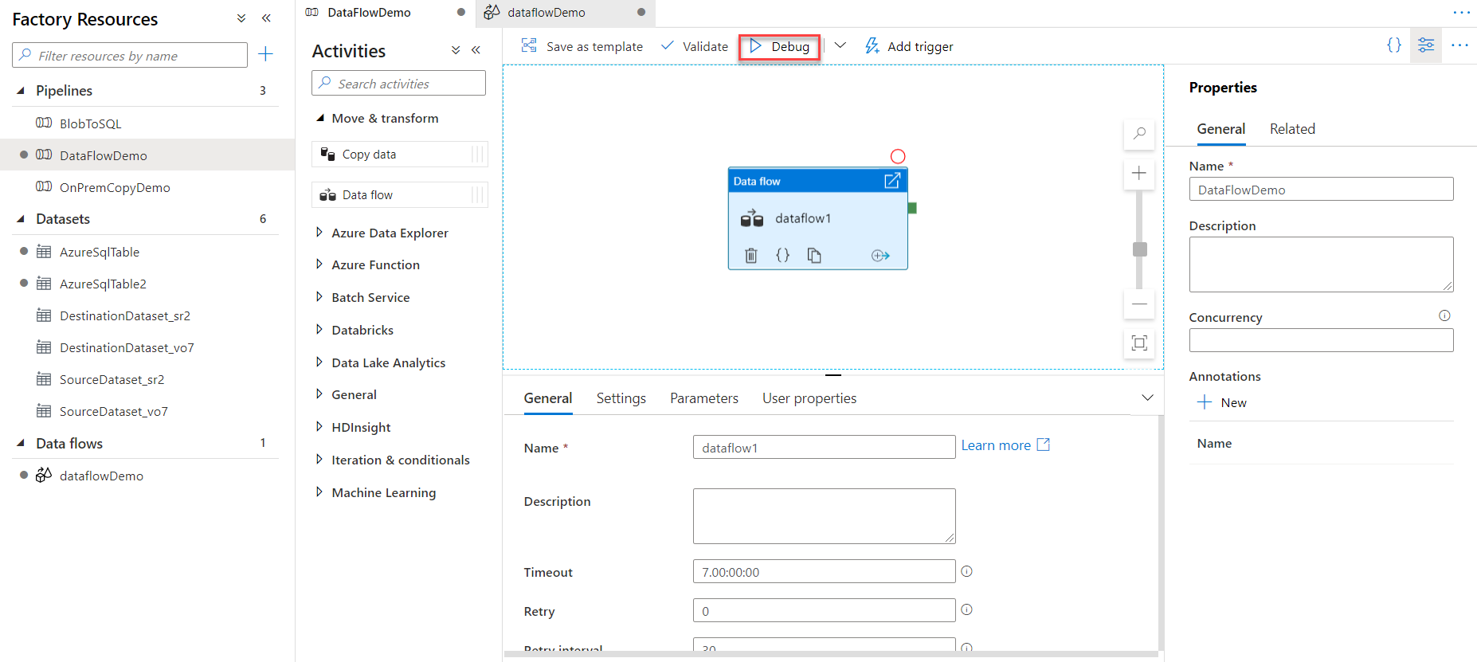
Task: Add output connection arrow on dataflow1 node
Action: pyautogui.click(x=880, y=256)
